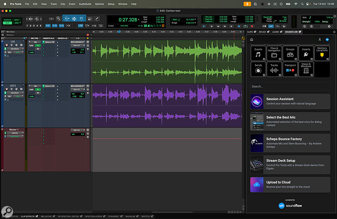Click the SoundFlow search field

click(290, 86)
